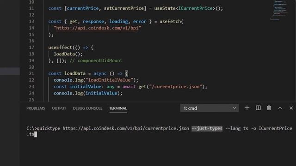Switch to the PROBLEMS tab
Image resolution: width=296 pixels, height=166 pixels.
coord(36,108)
